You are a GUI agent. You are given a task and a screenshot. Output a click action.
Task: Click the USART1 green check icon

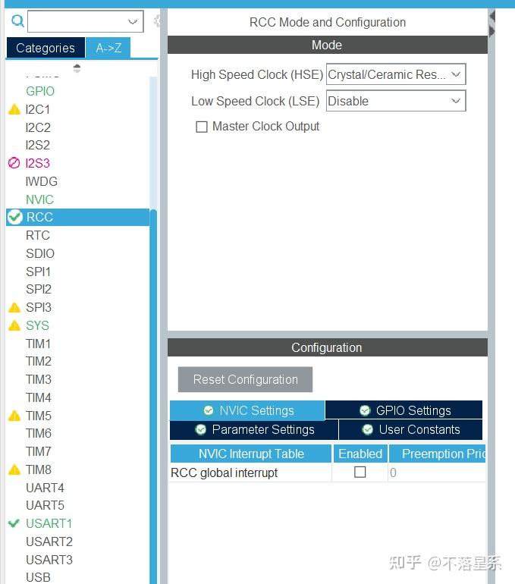coord(14,523)
